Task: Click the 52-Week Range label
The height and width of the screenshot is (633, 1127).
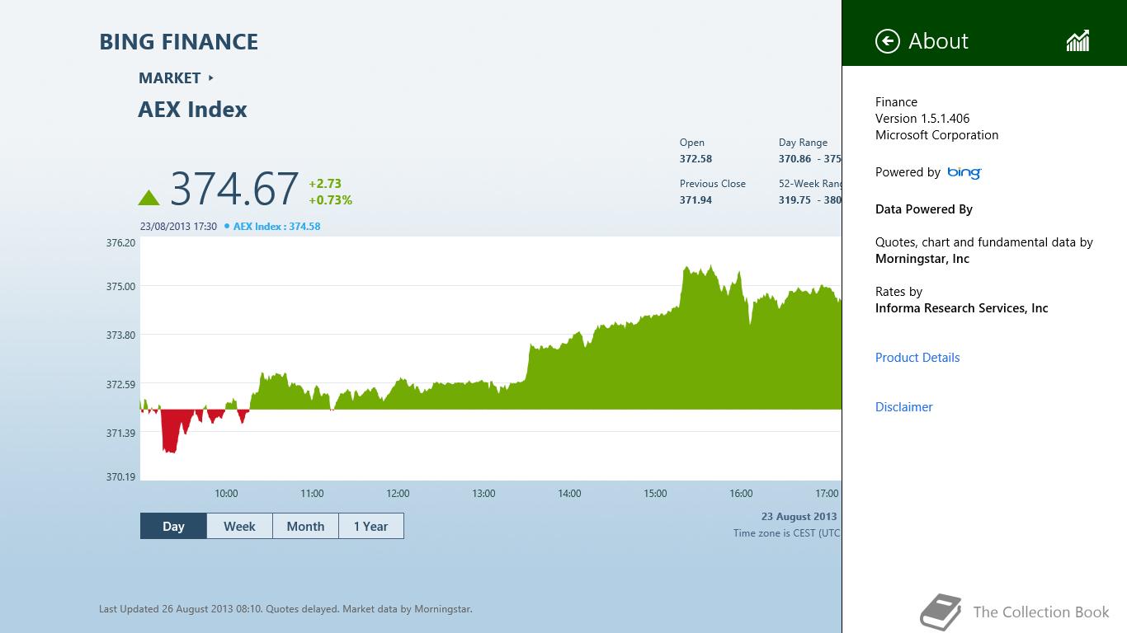Action: pos(810,184)
